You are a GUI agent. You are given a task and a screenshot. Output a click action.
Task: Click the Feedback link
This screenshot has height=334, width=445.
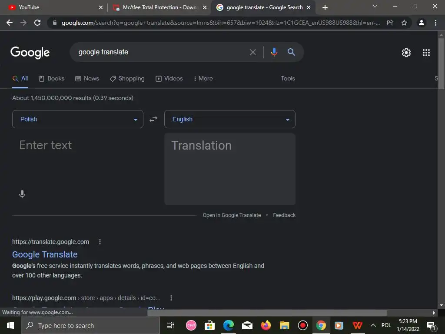284,215
